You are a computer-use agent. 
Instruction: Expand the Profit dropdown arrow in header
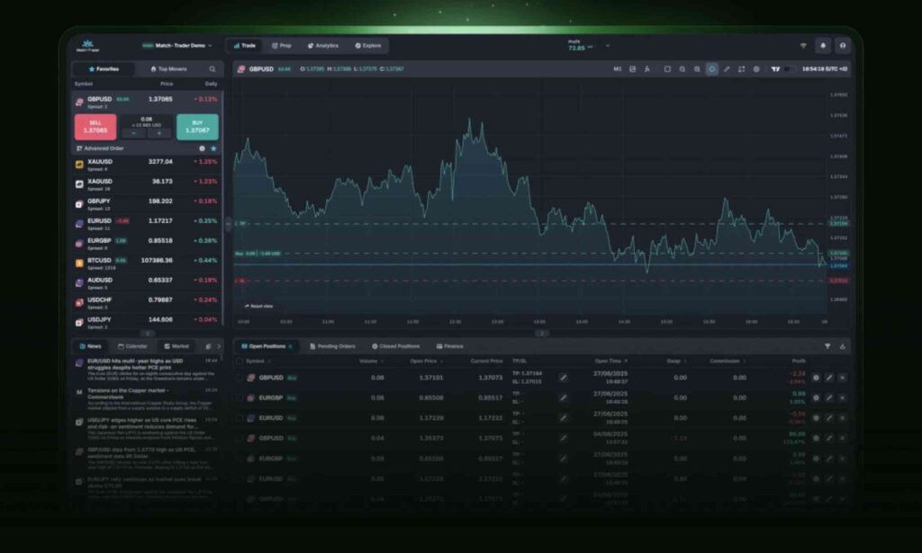(608, 46)
